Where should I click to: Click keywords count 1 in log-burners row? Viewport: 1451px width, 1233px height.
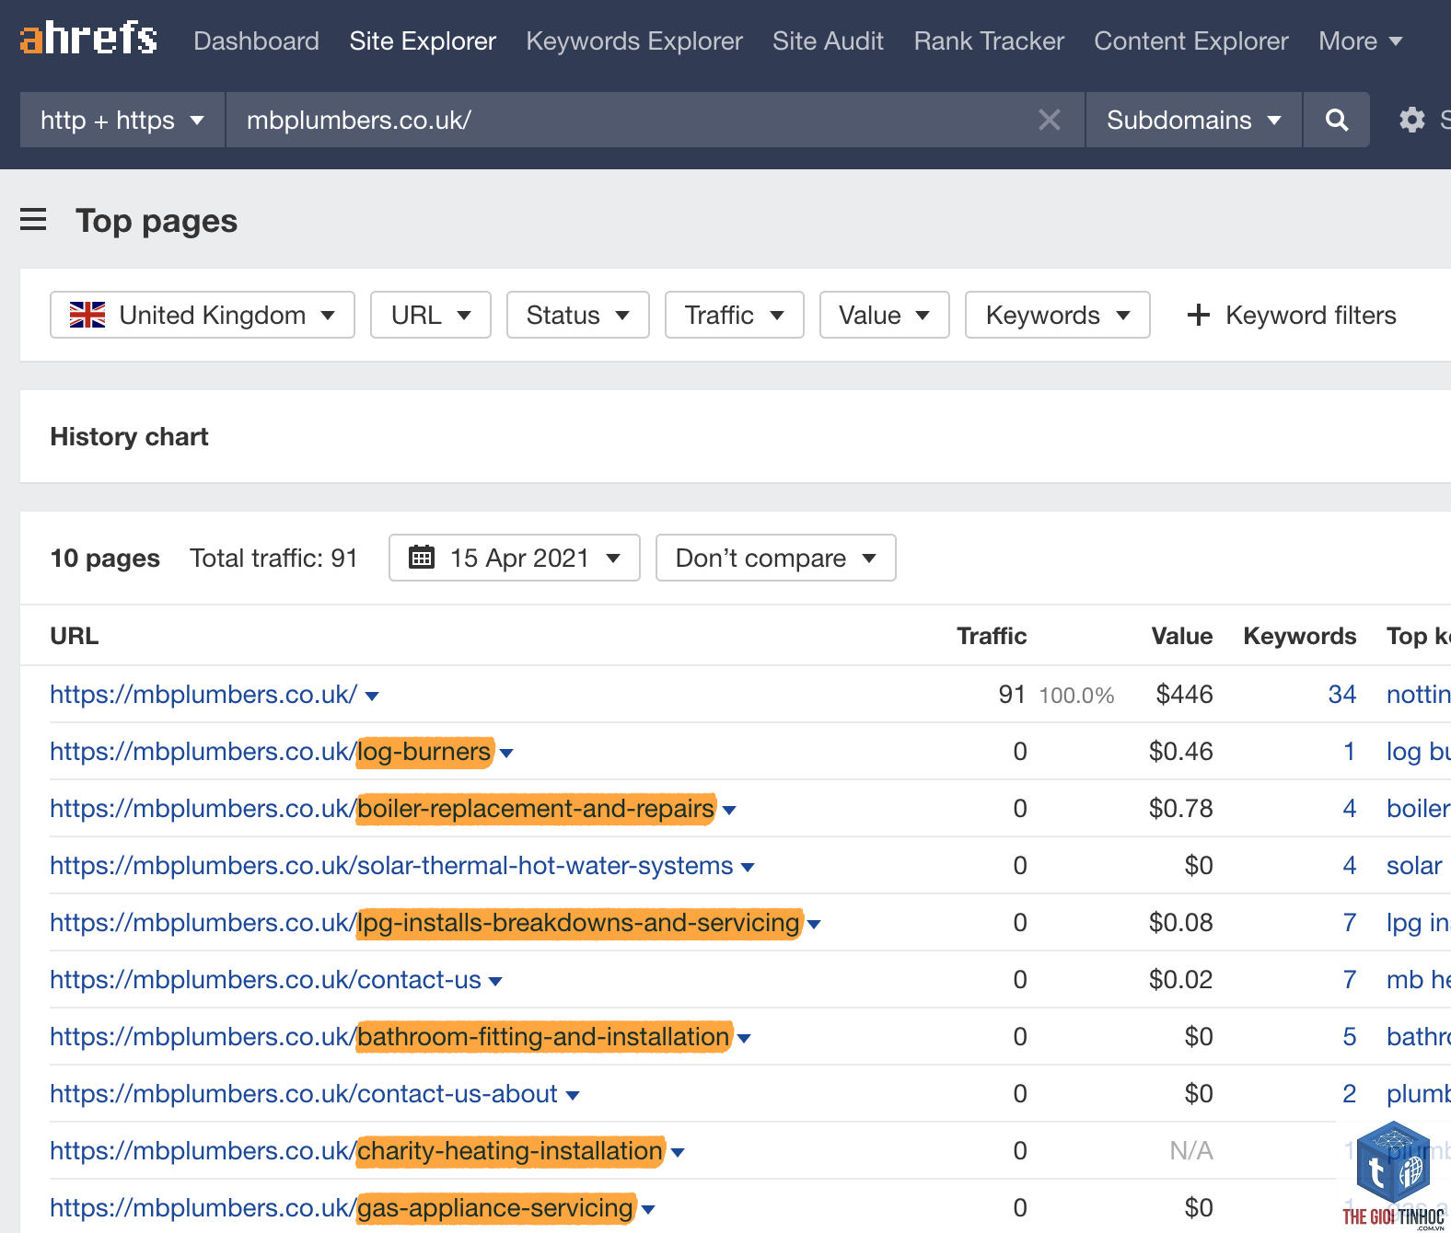coord(1349,751)
